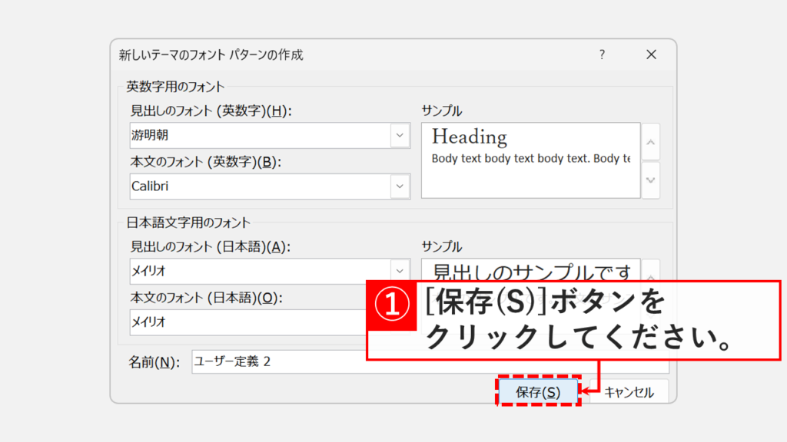
Task: Select the ユーザー定義 2 text in name field
Action: 231,361
